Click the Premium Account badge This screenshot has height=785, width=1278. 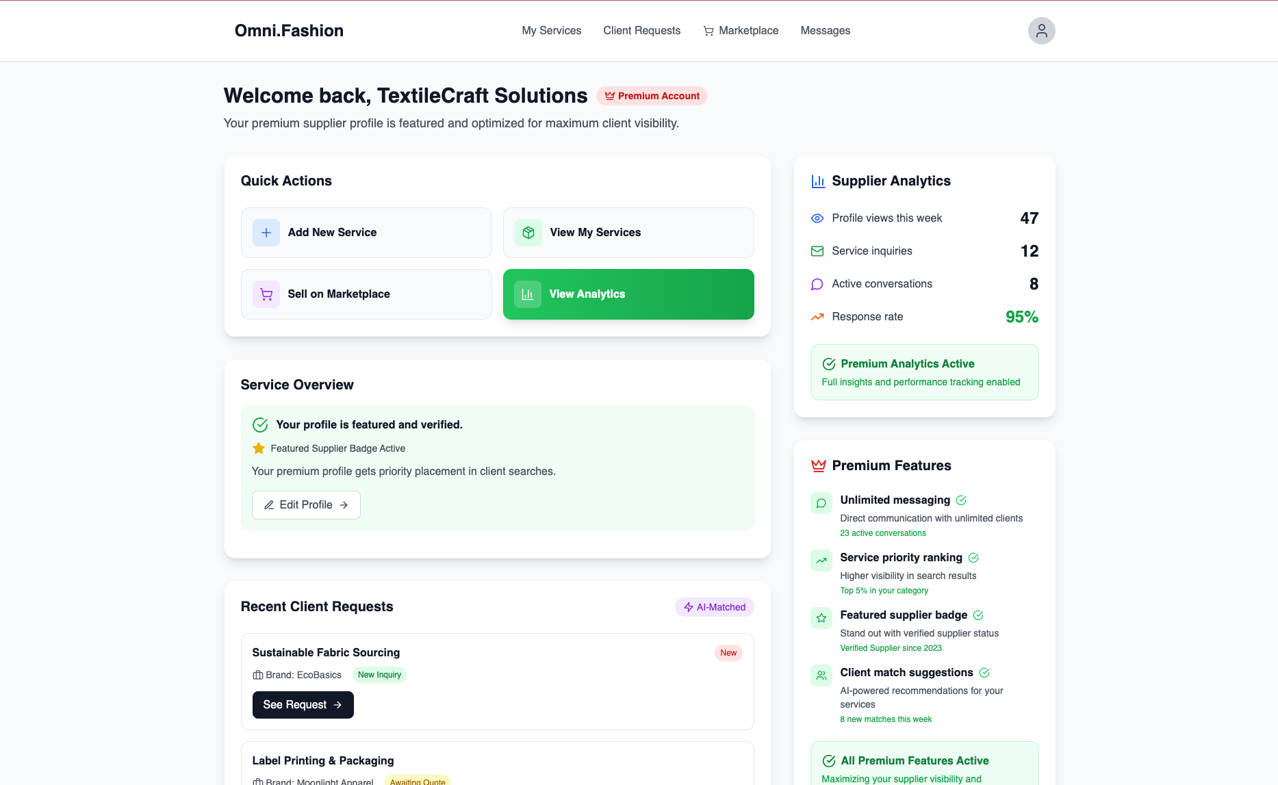(x=652, y=96)
